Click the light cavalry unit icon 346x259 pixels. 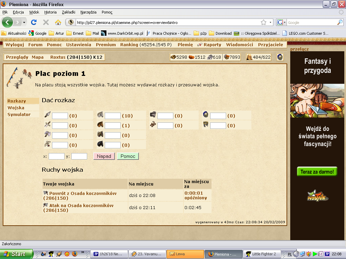100,124
